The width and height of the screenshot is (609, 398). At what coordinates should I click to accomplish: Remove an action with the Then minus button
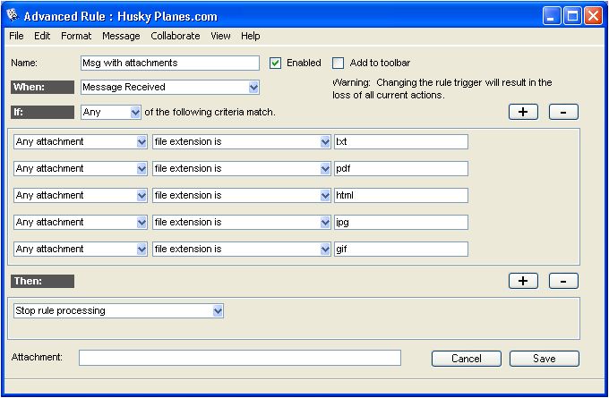563,281
